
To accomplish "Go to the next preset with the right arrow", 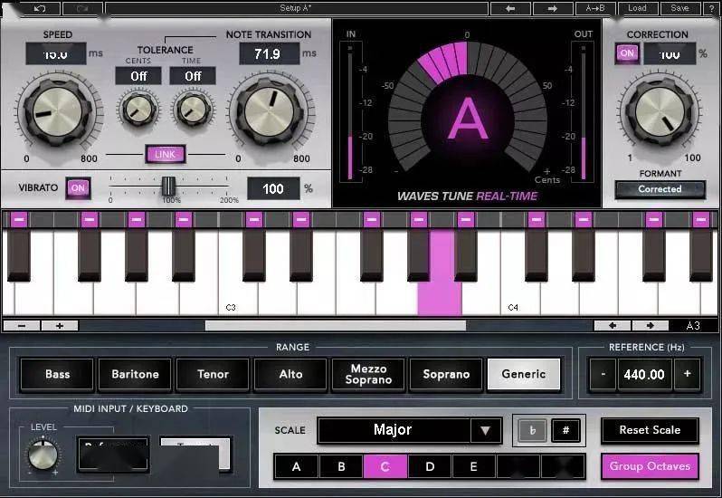I will [553, 8].
